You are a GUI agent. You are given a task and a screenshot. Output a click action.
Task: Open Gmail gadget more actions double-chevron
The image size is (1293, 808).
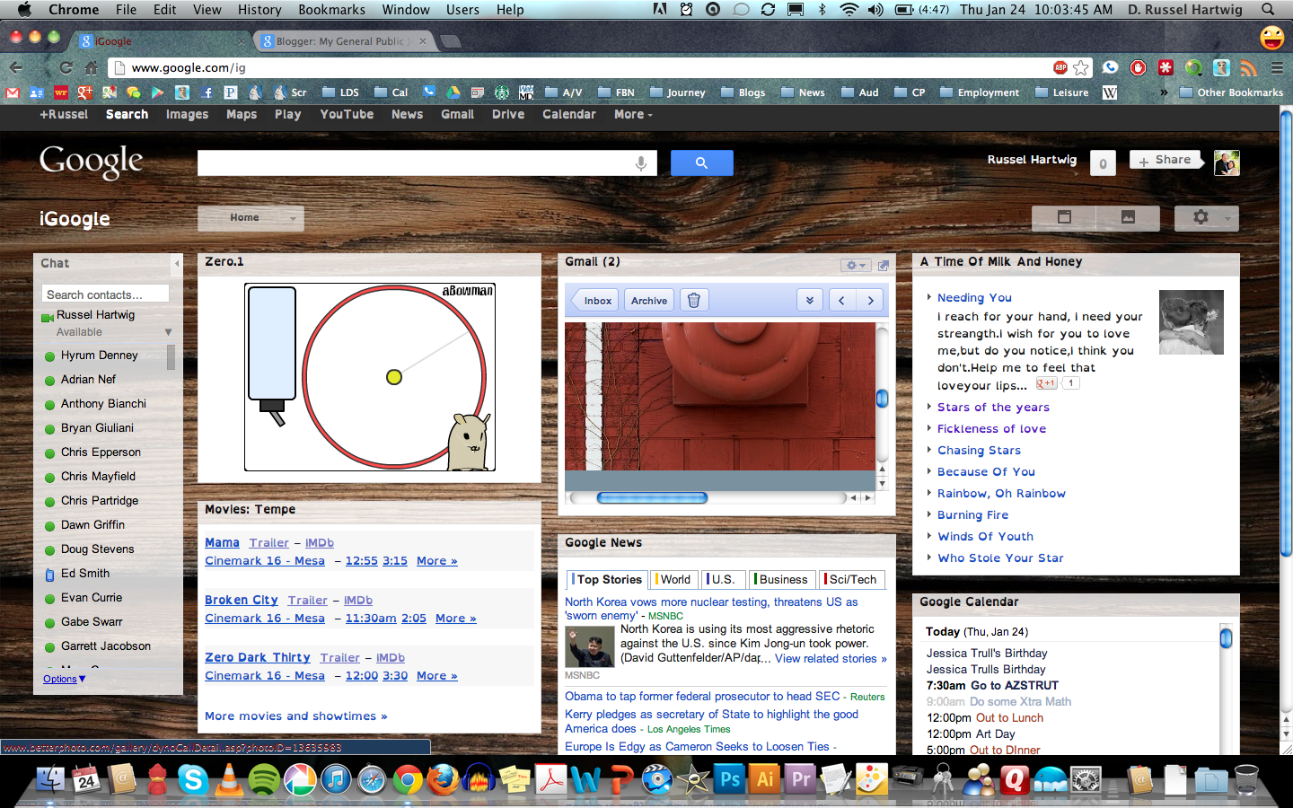click(x=810, y=301)
